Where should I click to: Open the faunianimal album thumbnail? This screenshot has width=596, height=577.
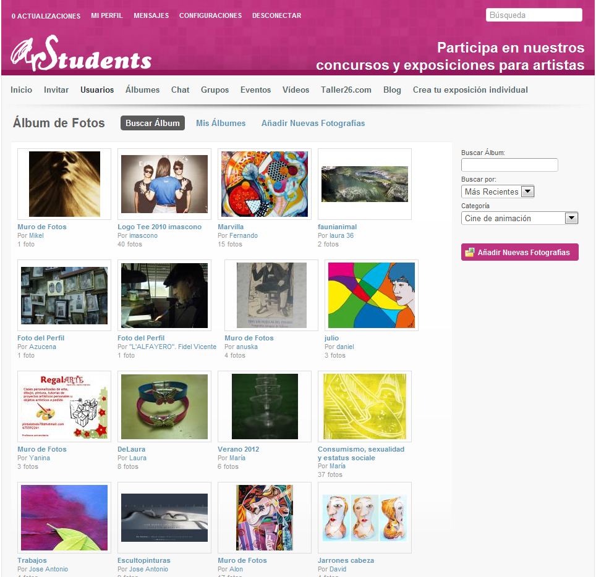(x=365, y=184)
